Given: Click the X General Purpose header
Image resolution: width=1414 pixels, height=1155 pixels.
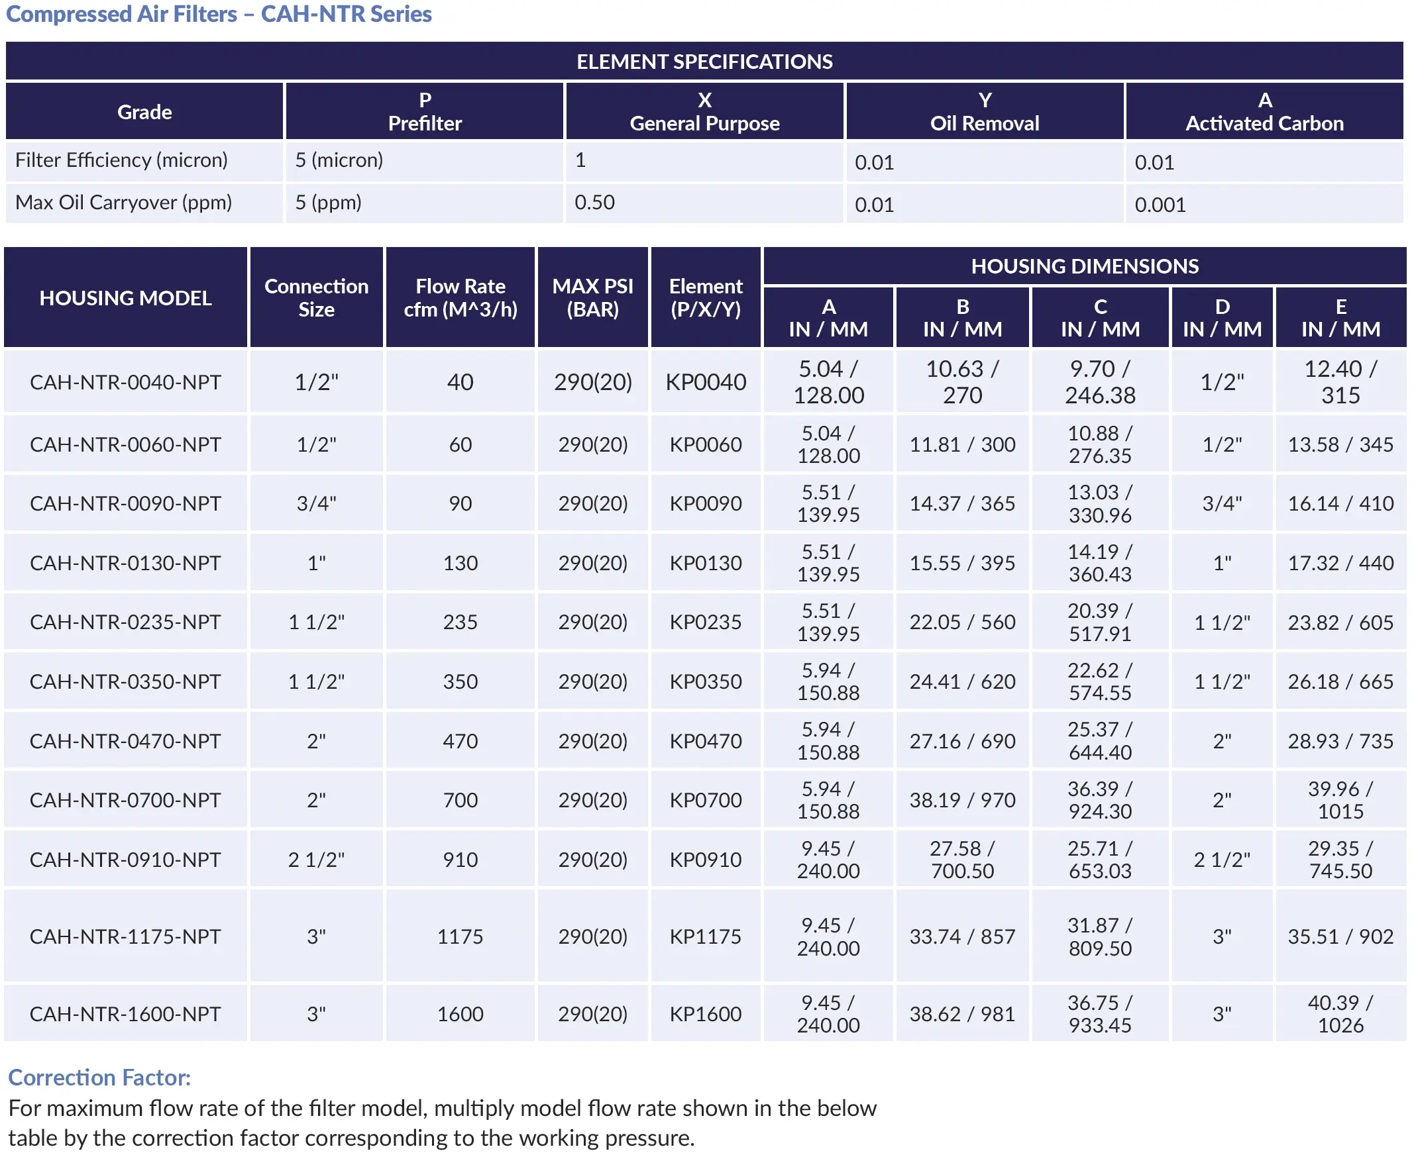Looking at the screenshot, I should click(704, 111).
